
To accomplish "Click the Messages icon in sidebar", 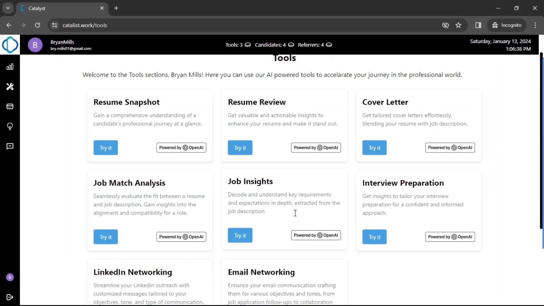I will tap(10, 146).
